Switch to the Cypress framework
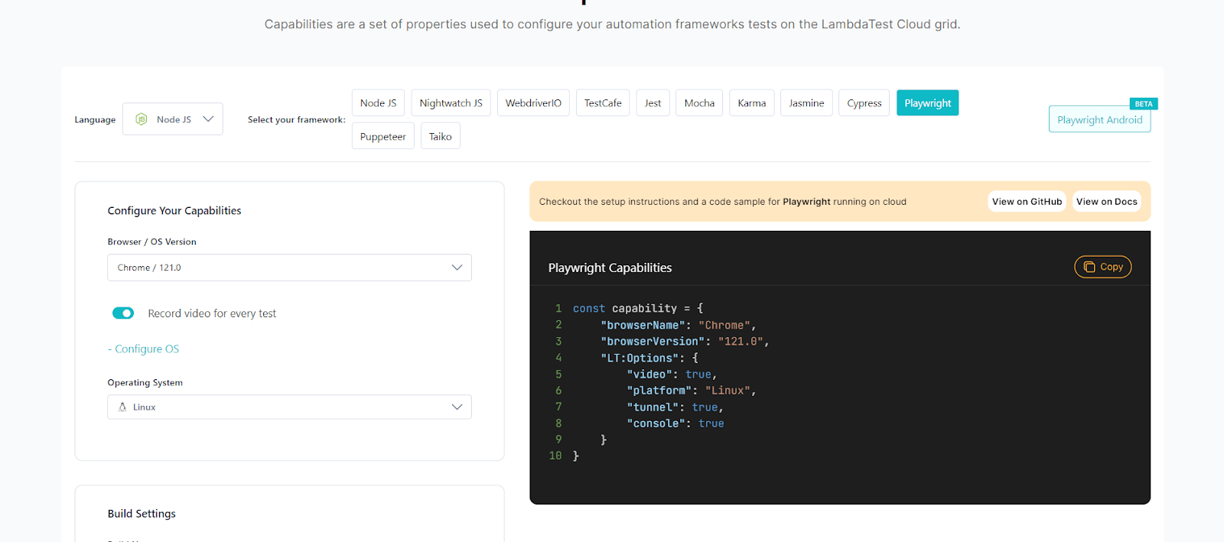1224x542 pixels. pyautogui.click(x=864, y=103)
